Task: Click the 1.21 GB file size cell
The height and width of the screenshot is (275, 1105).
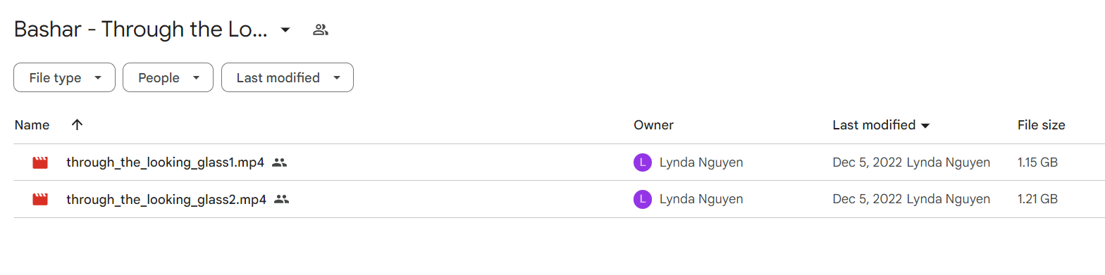Action: click(1037, 199)
